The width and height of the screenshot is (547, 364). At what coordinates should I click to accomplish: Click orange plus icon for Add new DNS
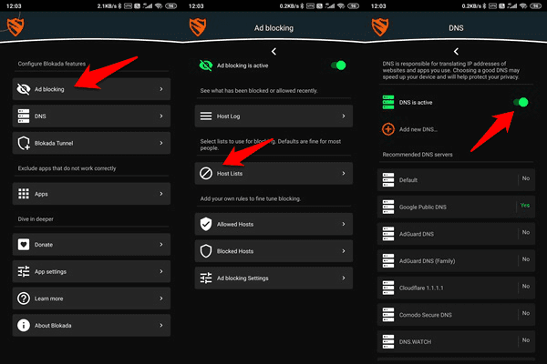(388, 129)
